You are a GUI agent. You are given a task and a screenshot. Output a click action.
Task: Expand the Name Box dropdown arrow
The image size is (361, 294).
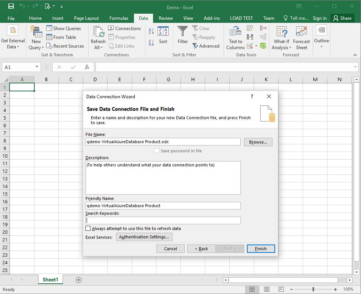click(36, 67)
